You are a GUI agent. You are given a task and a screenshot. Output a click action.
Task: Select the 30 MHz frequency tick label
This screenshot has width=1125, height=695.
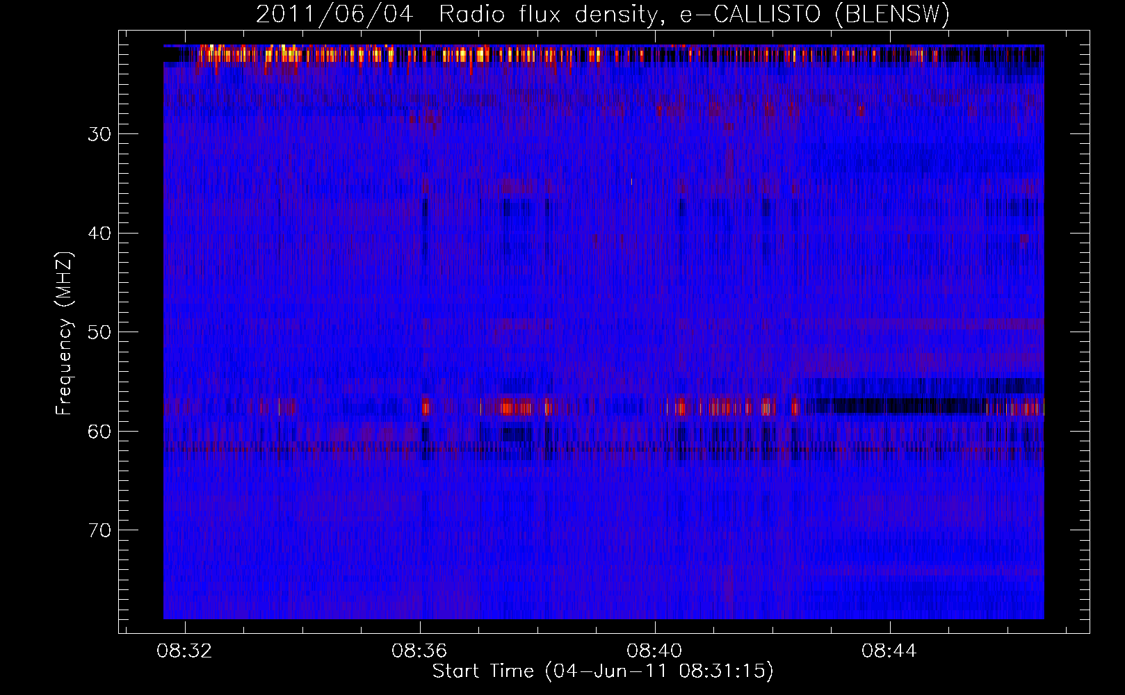tap(99, 134)
